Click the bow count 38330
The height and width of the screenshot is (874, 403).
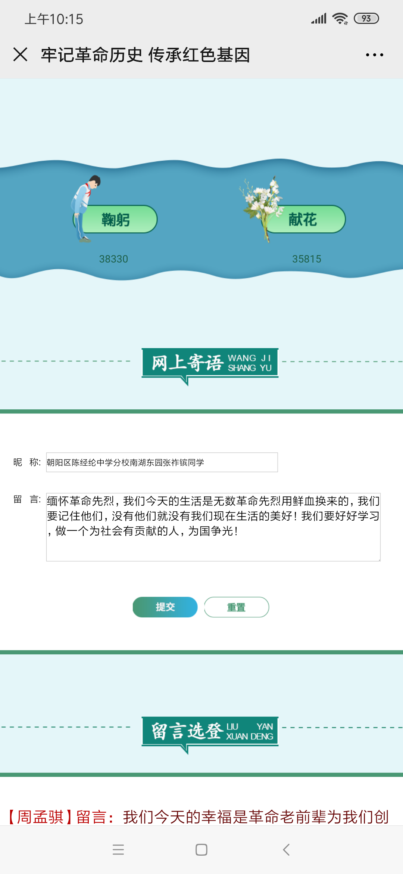tap(113, 259)
